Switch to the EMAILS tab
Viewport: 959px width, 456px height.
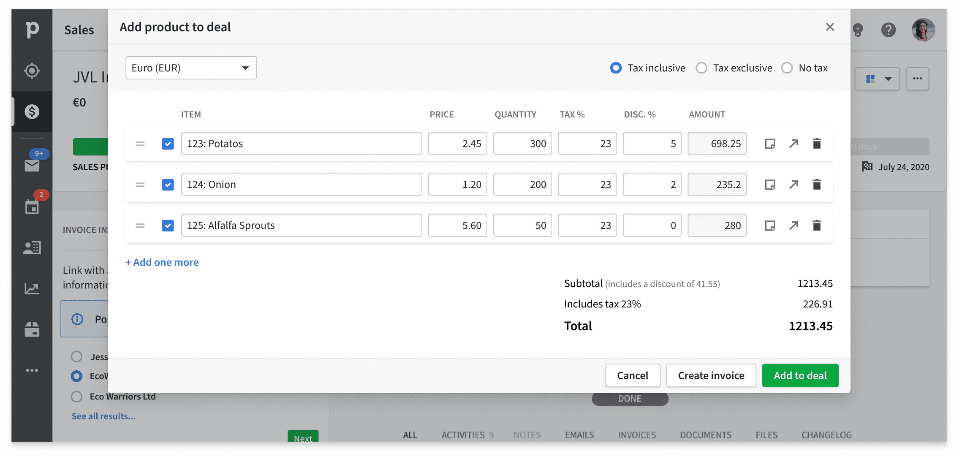[x=579, y=435]
